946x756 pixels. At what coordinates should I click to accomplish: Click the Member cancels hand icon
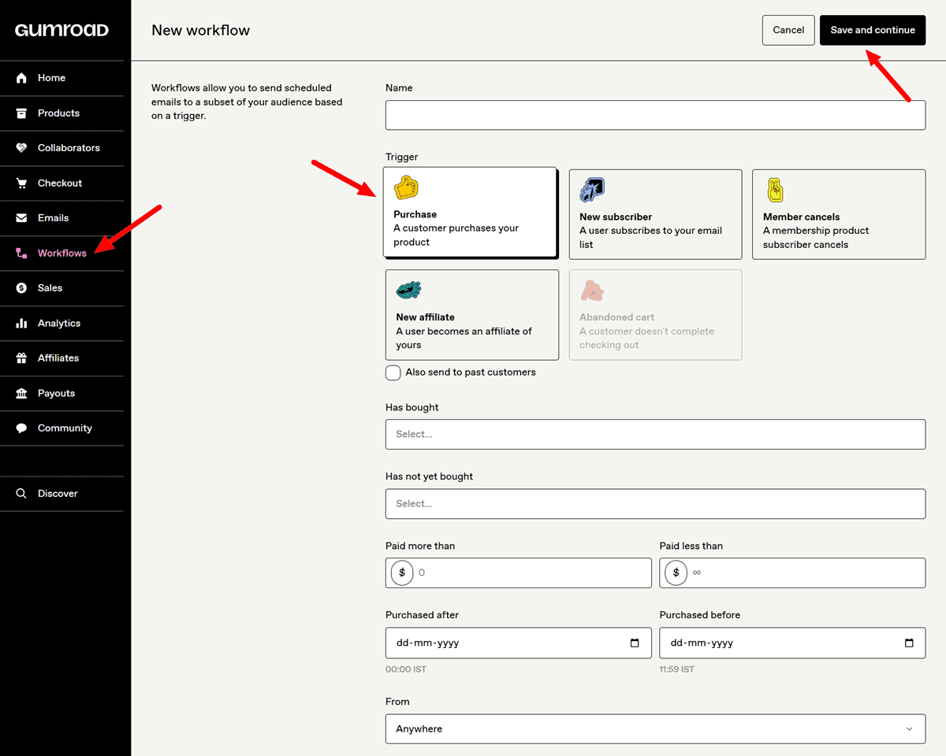click(x=775, y=190)
